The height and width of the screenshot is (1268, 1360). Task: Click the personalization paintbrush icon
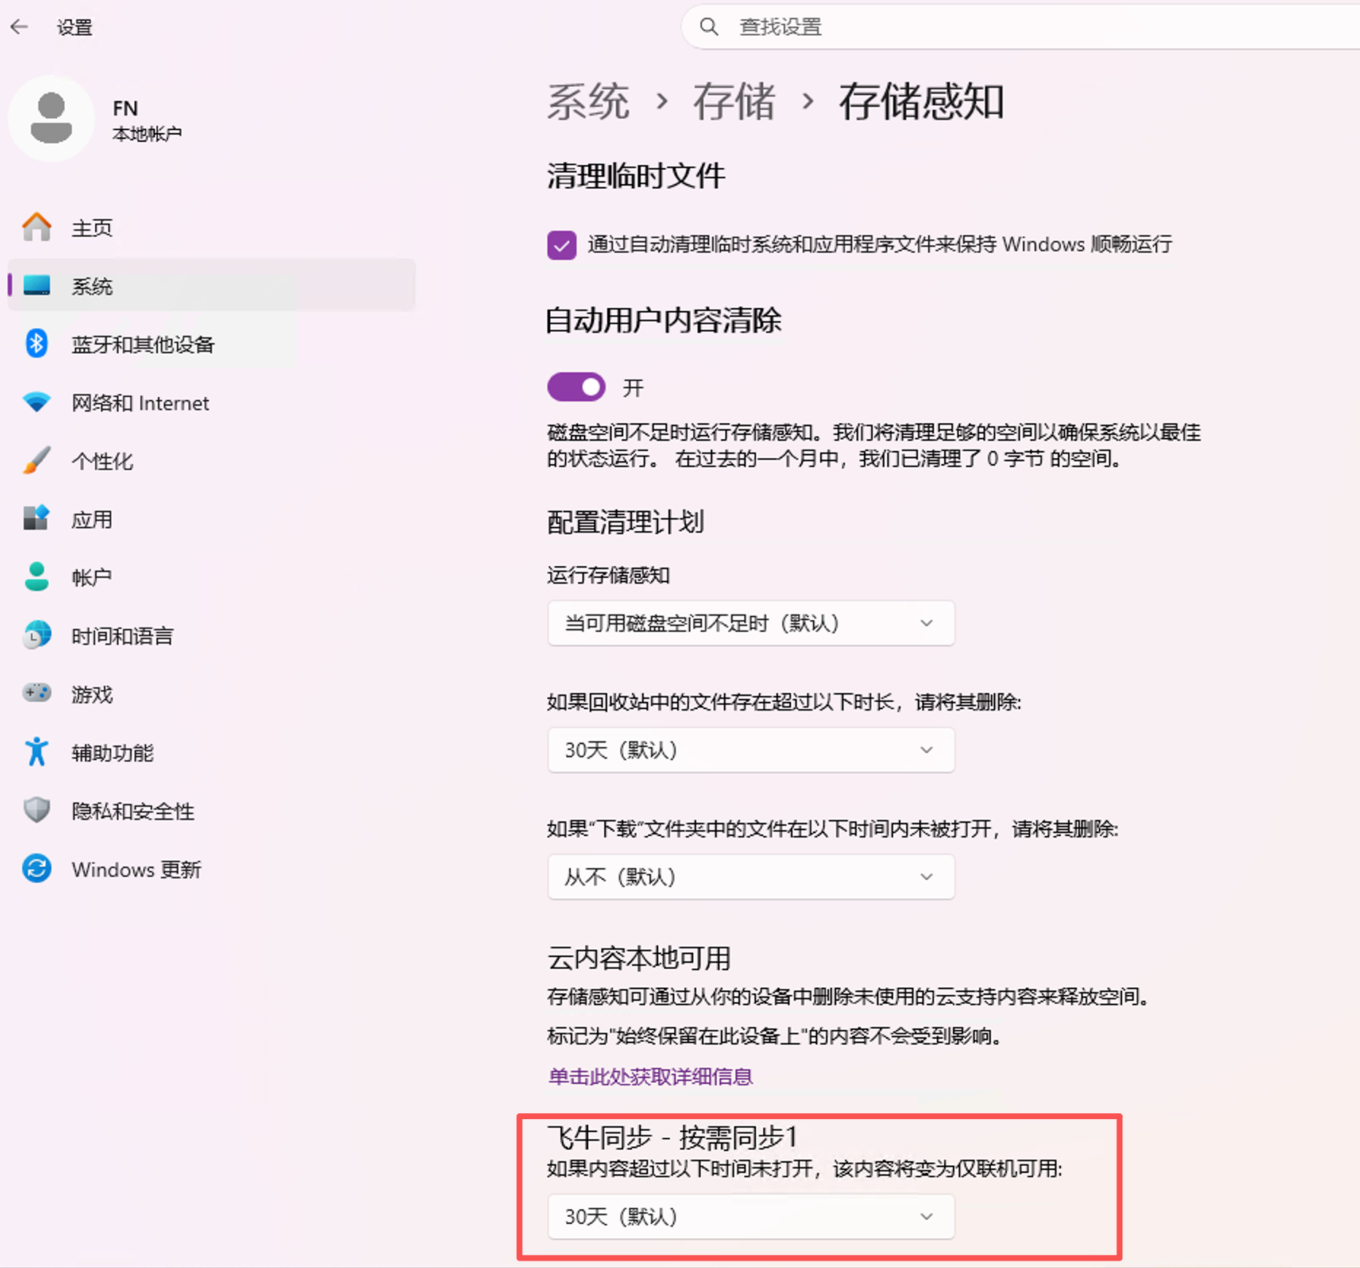tap(36, 460)
